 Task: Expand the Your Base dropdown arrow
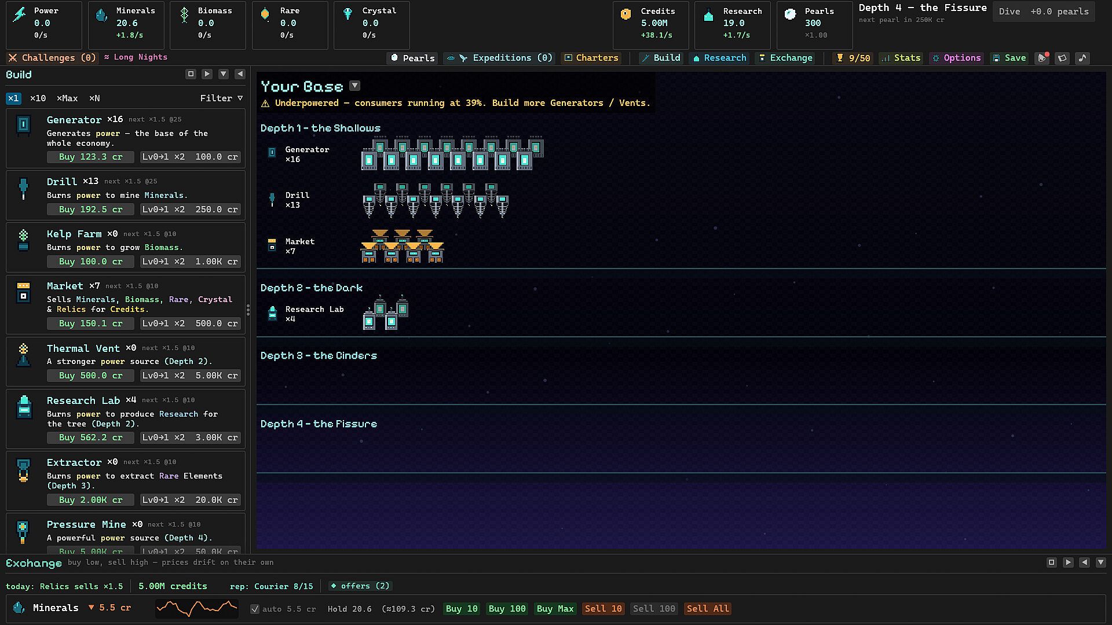coord(354,86)
